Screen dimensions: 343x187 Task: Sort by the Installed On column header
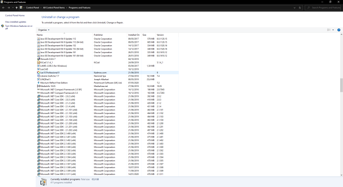coord(134,35)
